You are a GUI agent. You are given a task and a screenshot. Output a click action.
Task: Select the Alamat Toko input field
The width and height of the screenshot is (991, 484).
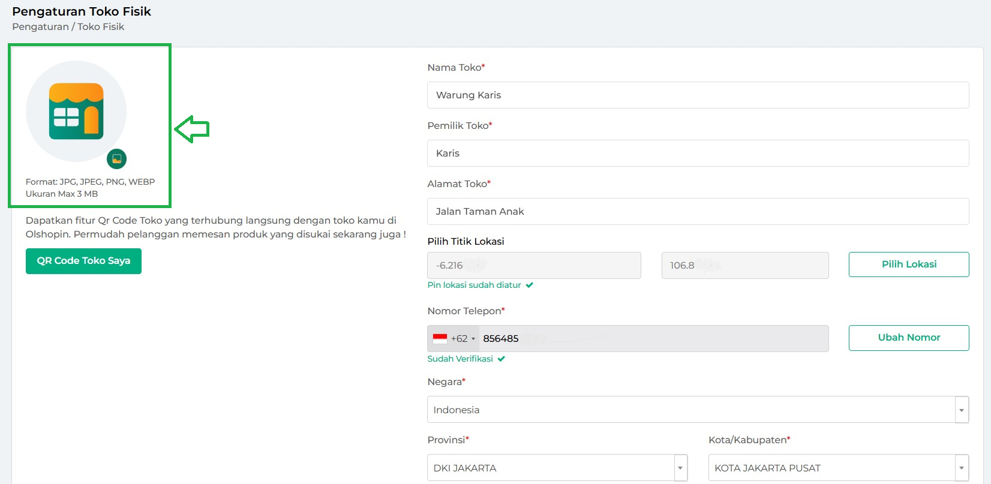(698, 212)
